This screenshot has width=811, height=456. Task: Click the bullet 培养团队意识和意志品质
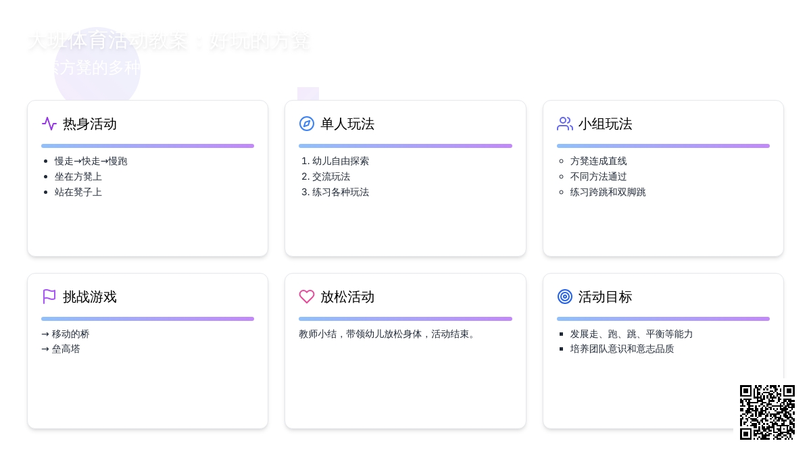[x=622, y=349]
